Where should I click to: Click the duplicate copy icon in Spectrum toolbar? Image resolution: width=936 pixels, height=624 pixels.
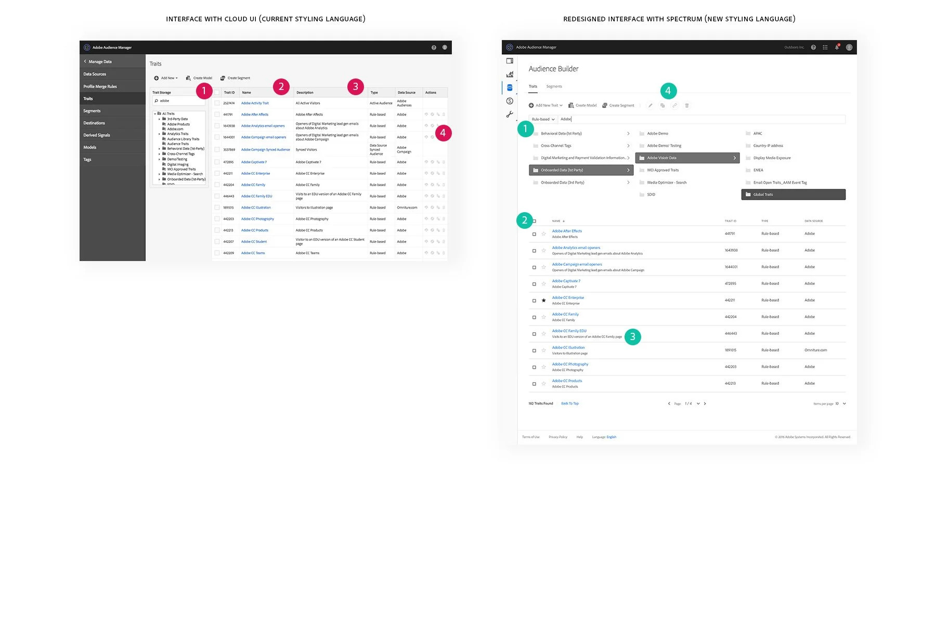pos(662,106)
